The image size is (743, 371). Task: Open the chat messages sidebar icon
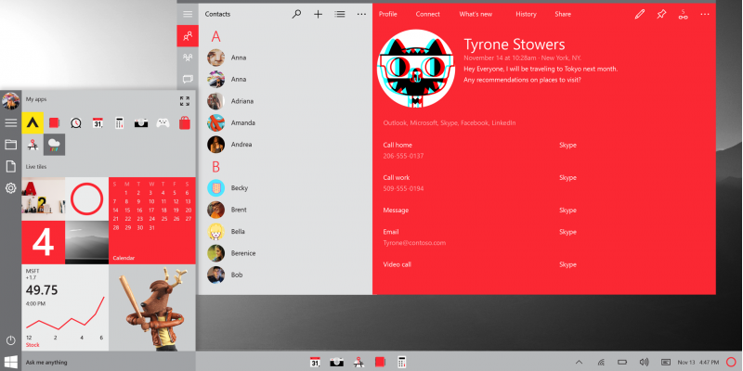point(188,79)
